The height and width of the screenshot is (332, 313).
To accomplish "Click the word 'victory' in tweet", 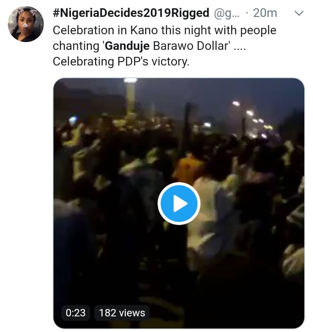I will tap(172, 61).
